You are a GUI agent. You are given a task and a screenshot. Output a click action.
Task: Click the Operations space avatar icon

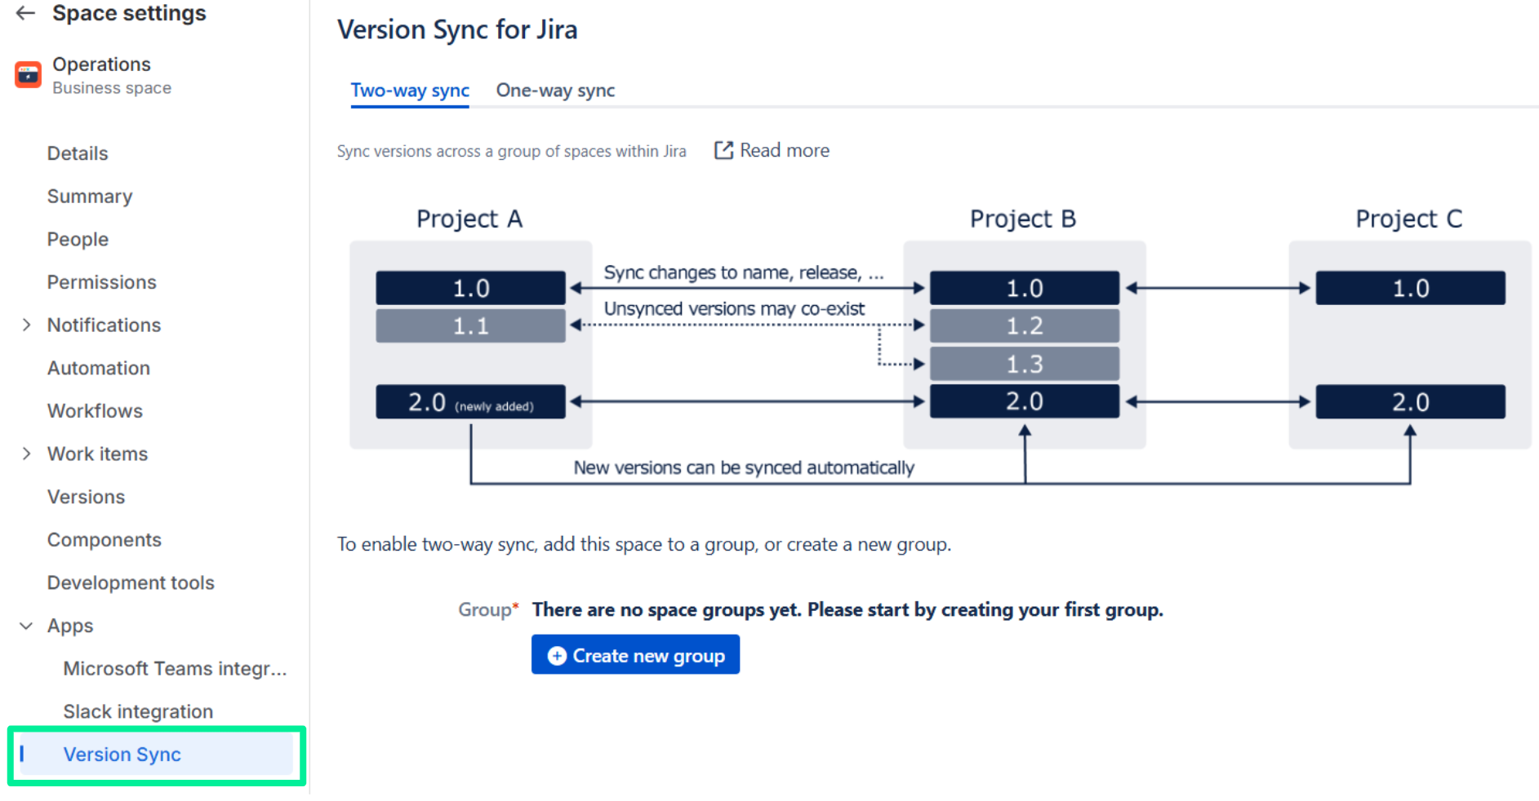click(x=28, y=75)
